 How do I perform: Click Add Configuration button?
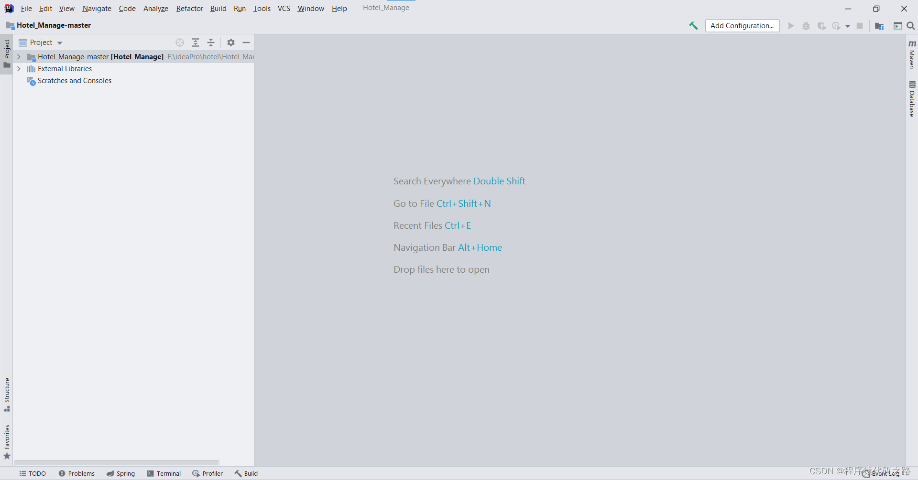[x=742, y=26]
